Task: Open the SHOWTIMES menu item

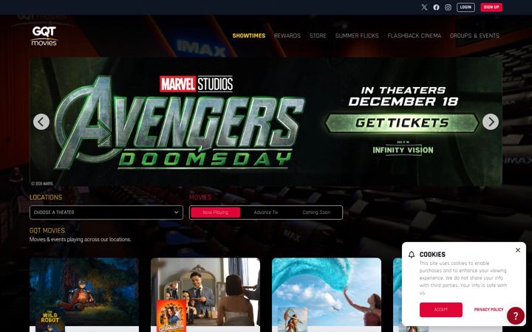Action: (x=249, y=35)
